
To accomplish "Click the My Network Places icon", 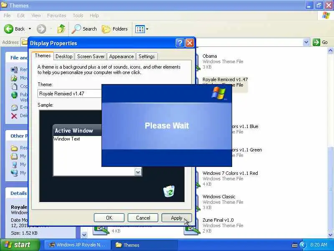I will tap(14, 173).
